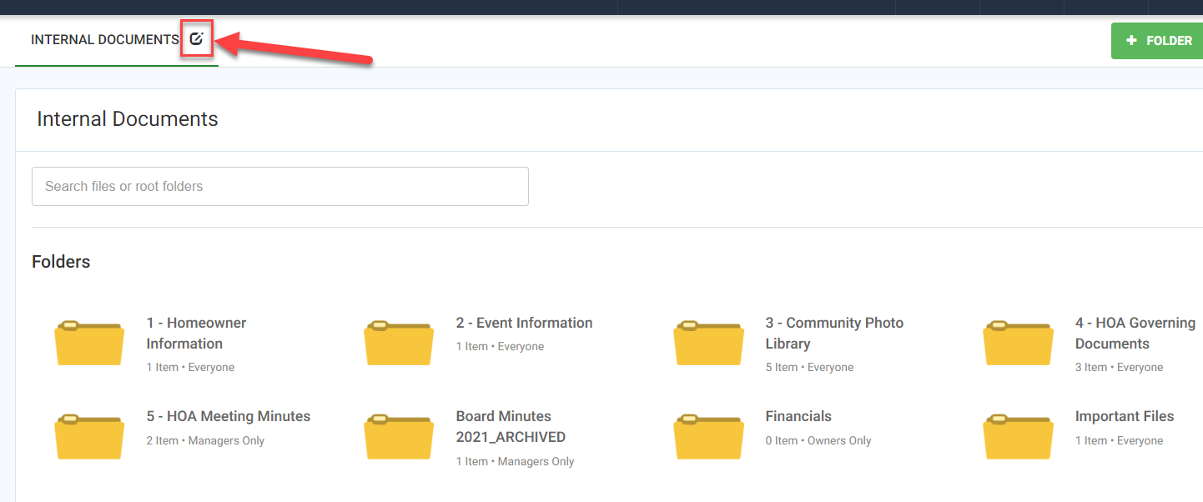The height and width of the screenshot is (502, 1203).
Task: Select the "Financials" folder name link
Action: 798,415
